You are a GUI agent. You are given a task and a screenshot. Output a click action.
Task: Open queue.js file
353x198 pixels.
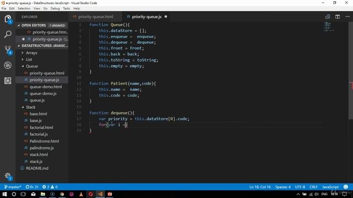pyautogui.click(x=37, y=100)
